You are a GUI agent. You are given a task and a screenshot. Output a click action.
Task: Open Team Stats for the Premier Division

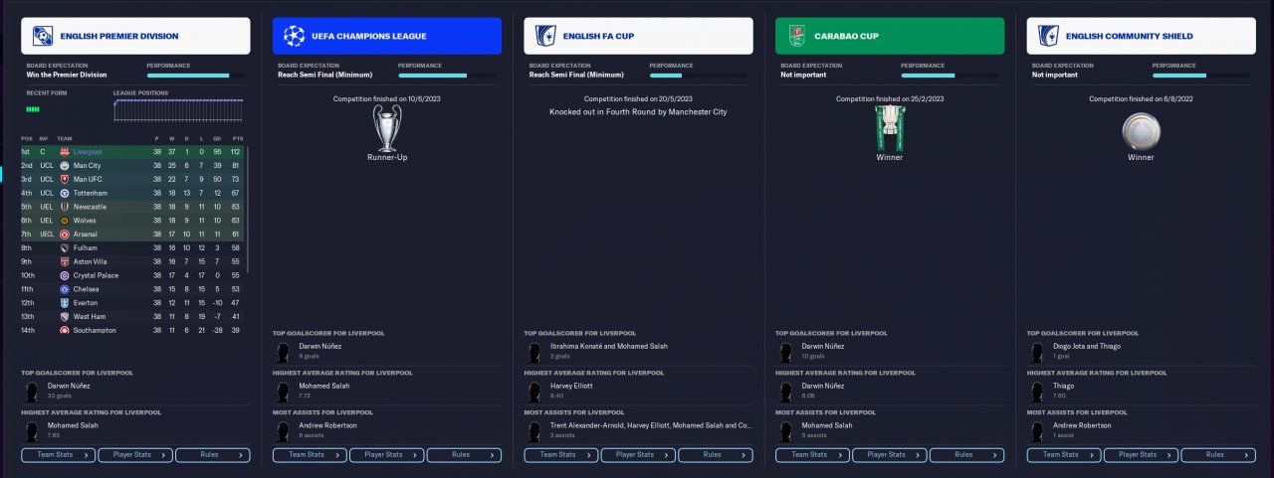(x=59, y=455)
